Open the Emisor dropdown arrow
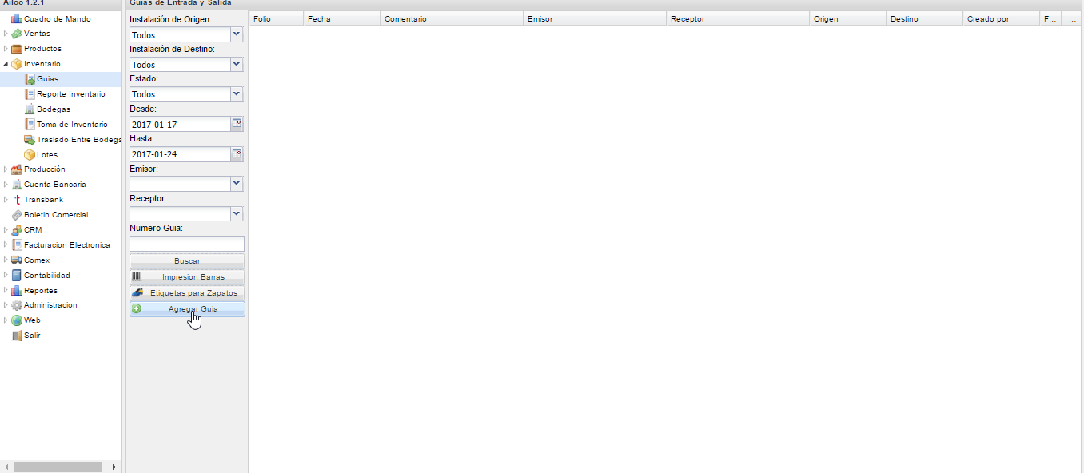1084x473 pixels. (237, 183)
